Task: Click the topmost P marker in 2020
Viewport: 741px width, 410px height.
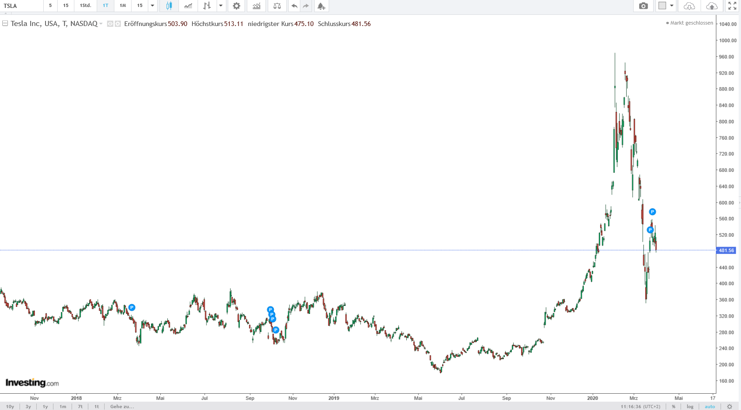Action: click(652, 212)
